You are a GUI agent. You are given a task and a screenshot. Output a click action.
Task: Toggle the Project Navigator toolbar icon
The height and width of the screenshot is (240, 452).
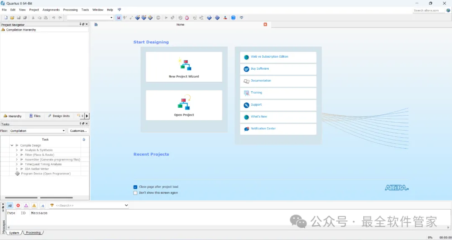pyautogui.click(x=118, y=18)
